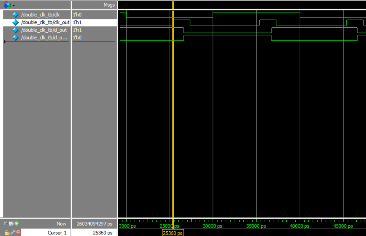Screen dimensions: 366x236
Task: Toggle the leaf names icon in cursor pane
Action: 6,224
